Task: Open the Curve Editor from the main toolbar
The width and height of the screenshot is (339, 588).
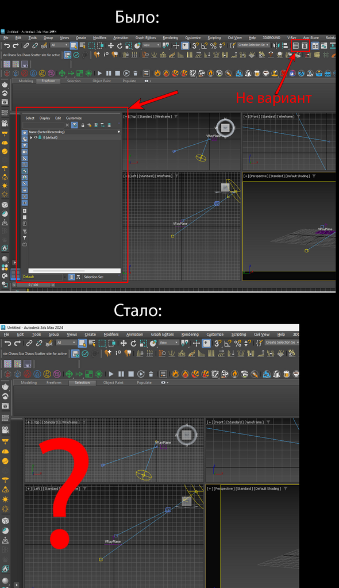Action: [324, 45]
